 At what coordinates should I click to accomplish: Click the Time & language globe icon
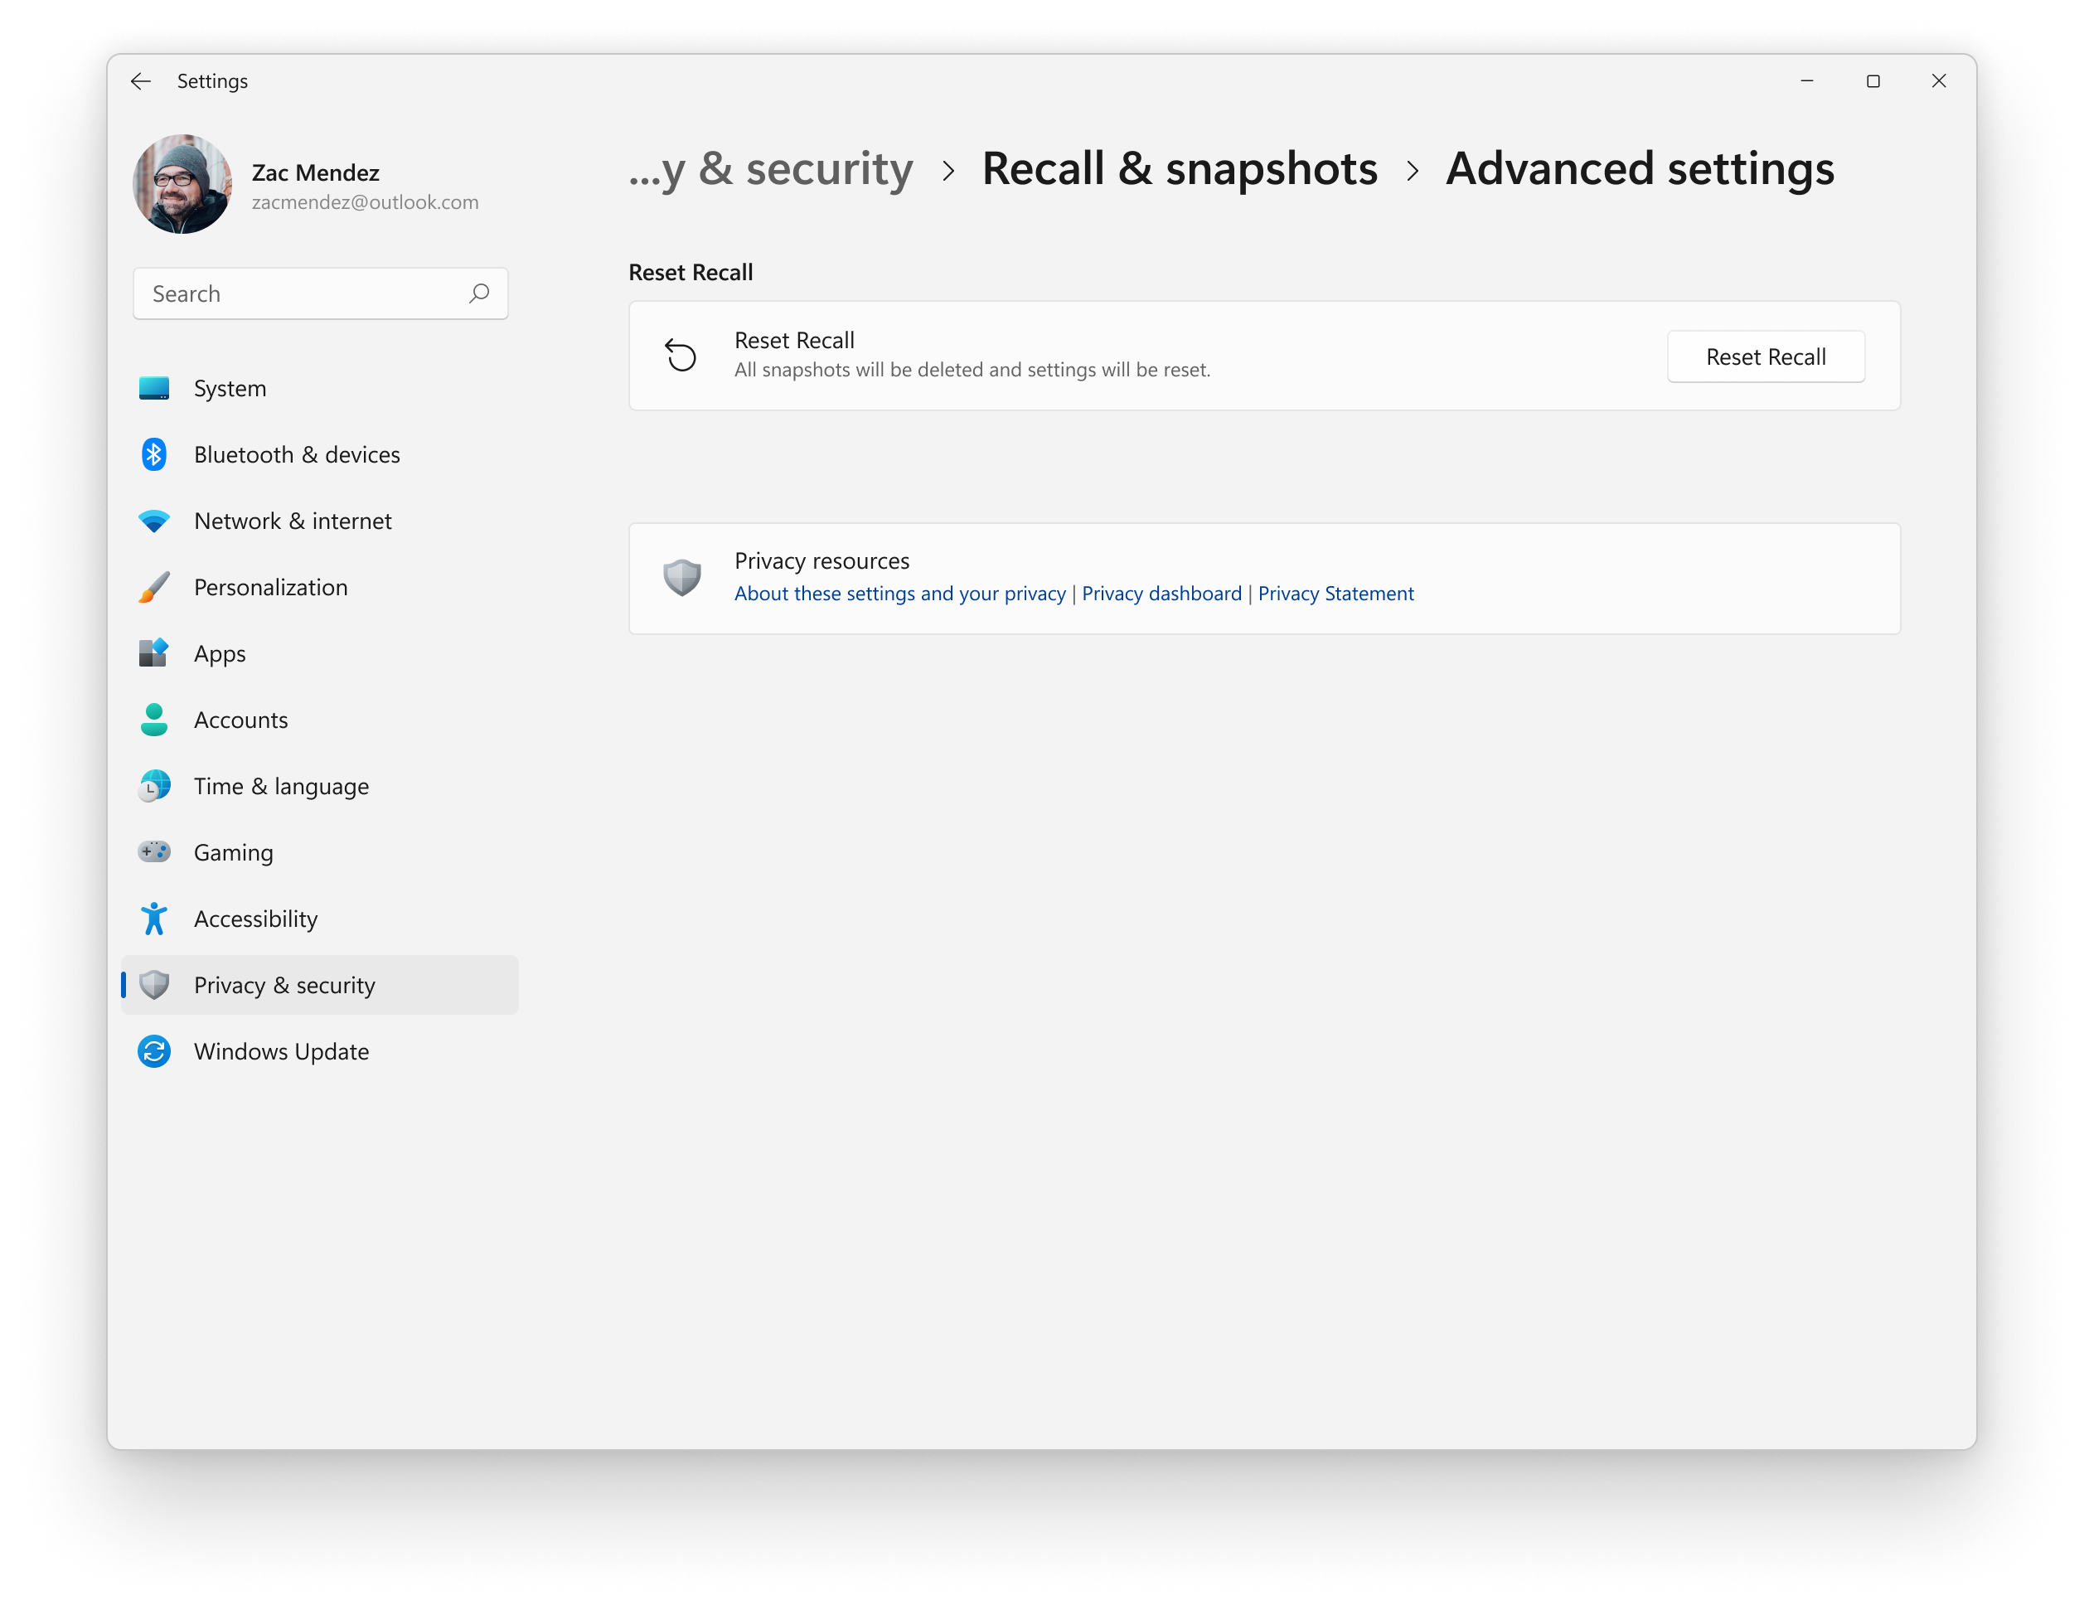click(153, 785)
